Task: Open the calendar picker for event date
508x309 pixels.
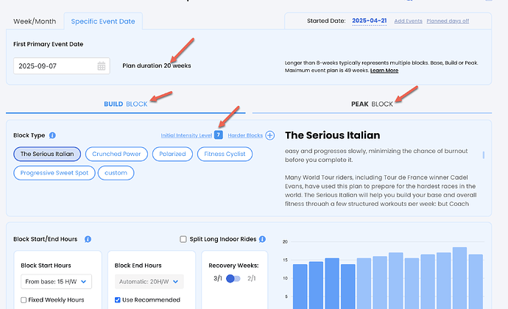Action: click(102, 66)
